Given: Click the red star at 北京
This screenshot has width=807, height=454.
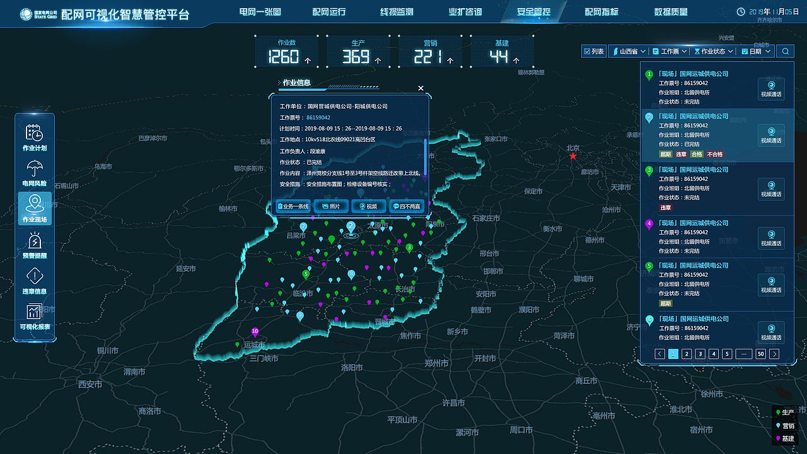Looking at the screenshot, I should pyautogui.click(x=573, y=156).
